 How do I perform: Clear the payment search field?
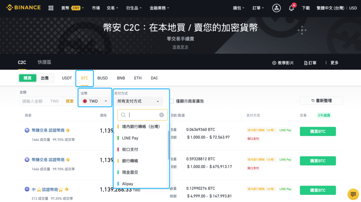click(x=161, y=115)
